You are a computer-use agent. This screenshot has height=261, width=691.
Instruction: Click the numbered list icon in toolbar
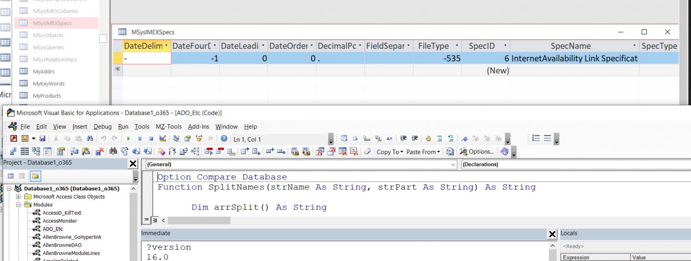click(x=536, y=138)
